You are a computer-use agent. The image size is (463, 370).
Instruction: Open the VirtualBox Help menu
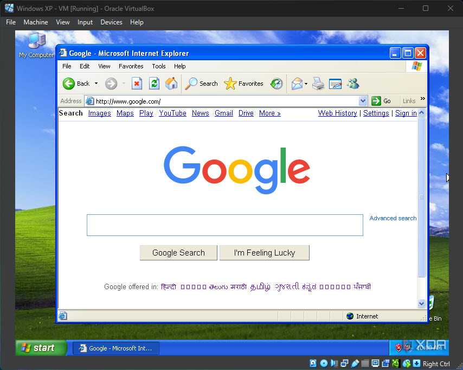point(137,22)
